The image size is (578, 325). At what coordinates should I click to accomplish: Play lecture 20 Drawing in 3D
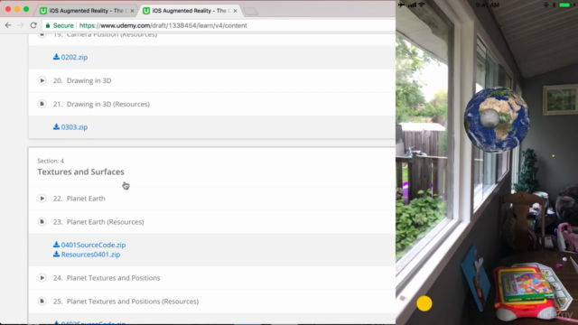42,80
